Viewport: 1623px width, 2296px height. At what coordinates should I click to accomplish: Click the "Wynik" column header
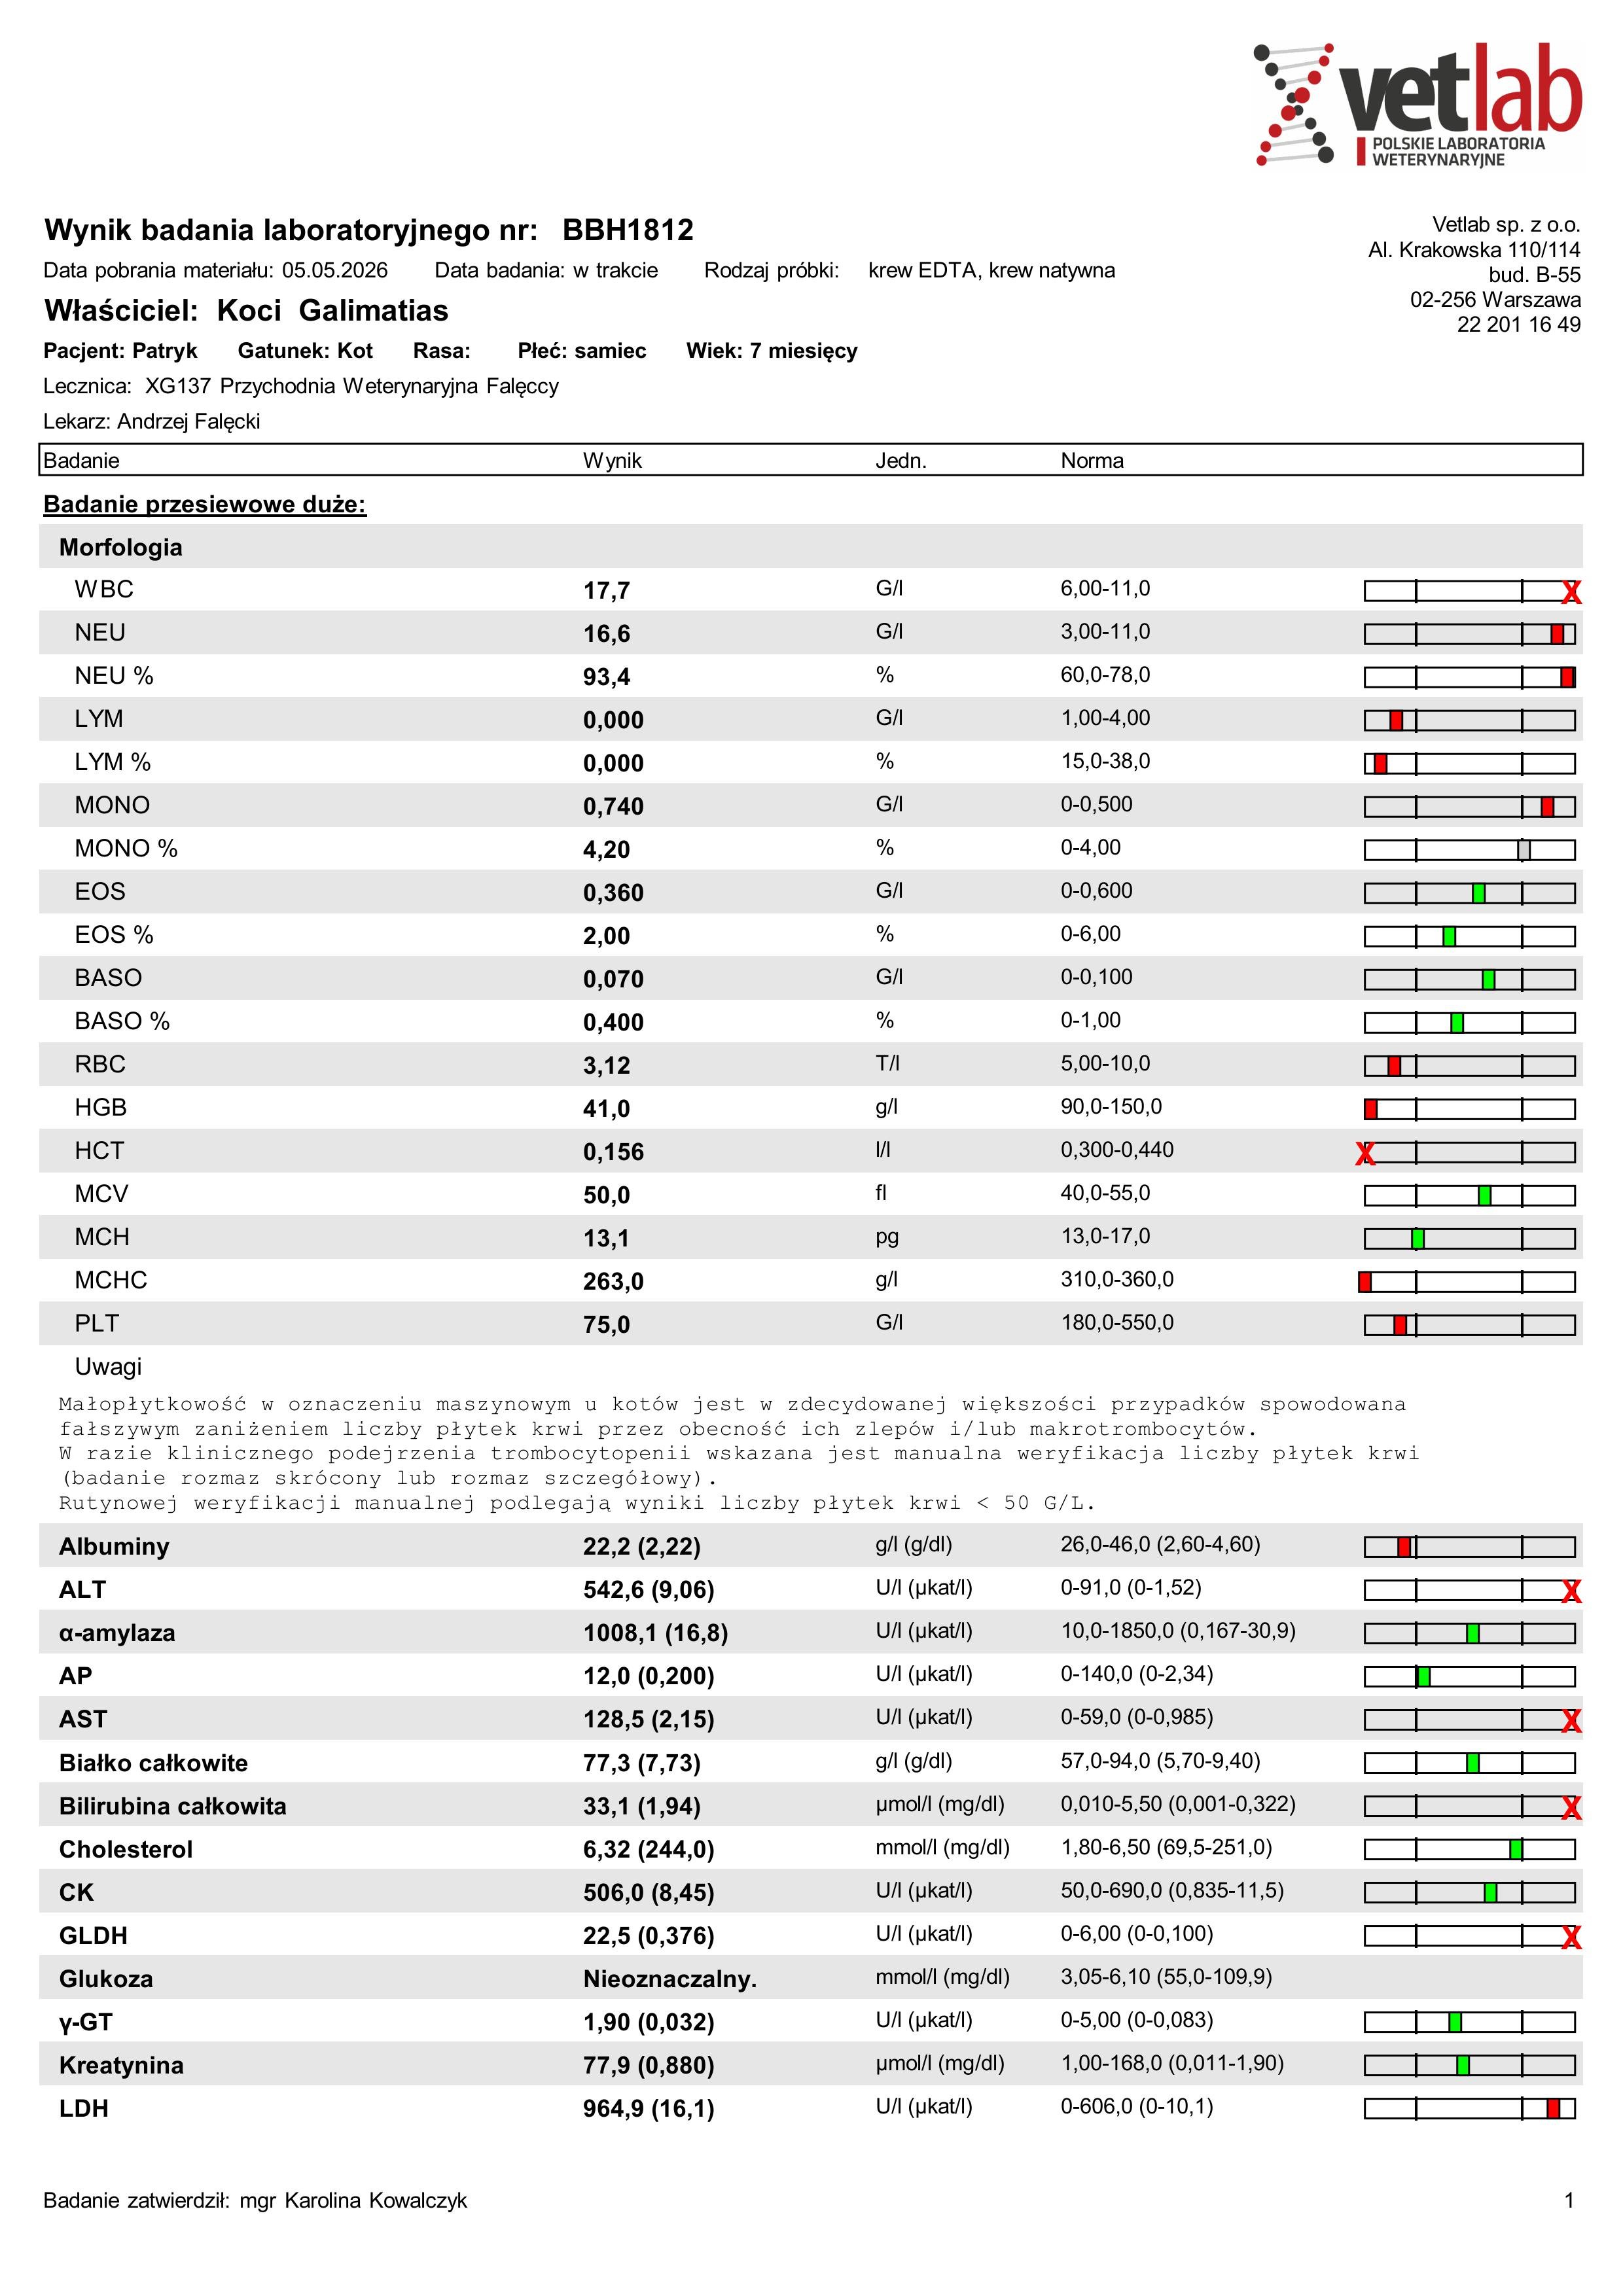613,460
